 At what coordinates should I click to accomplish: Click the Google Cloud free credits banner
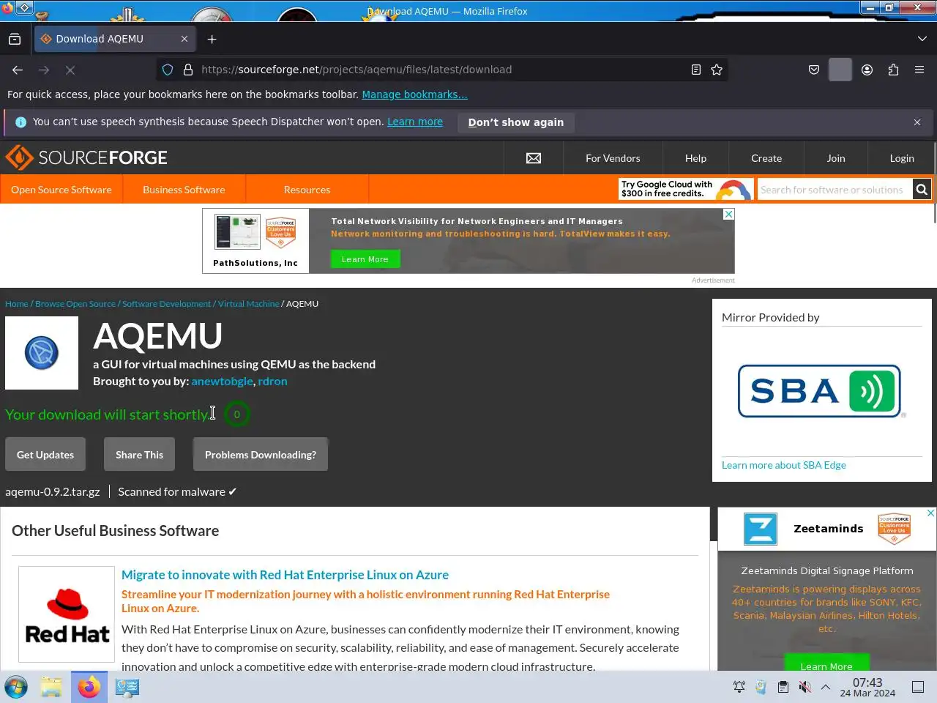tap(686, 189)
